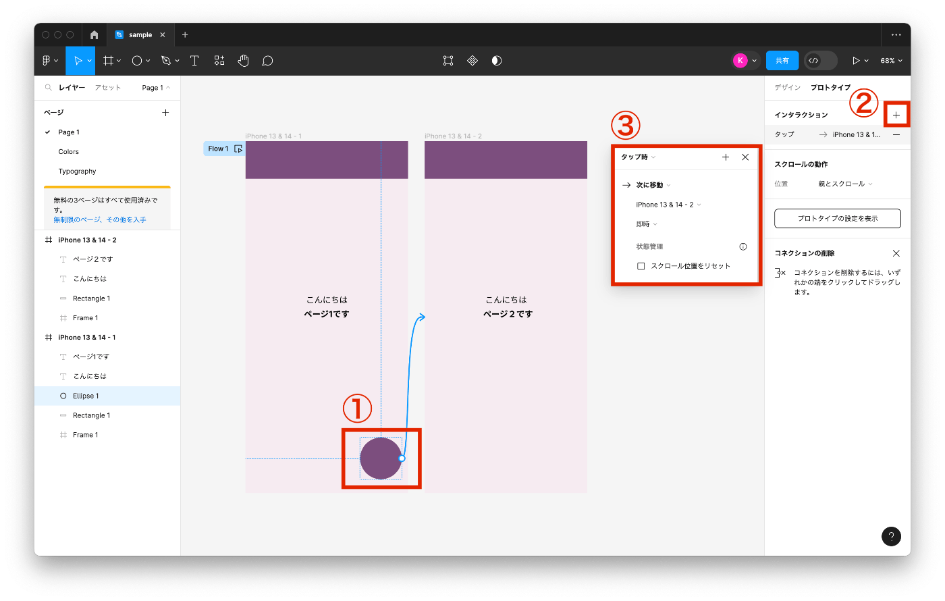Viewport: 945px width, 601px height.
Task: Enable スクロール位置をリセット checkbox
Action: coord(641,266)
